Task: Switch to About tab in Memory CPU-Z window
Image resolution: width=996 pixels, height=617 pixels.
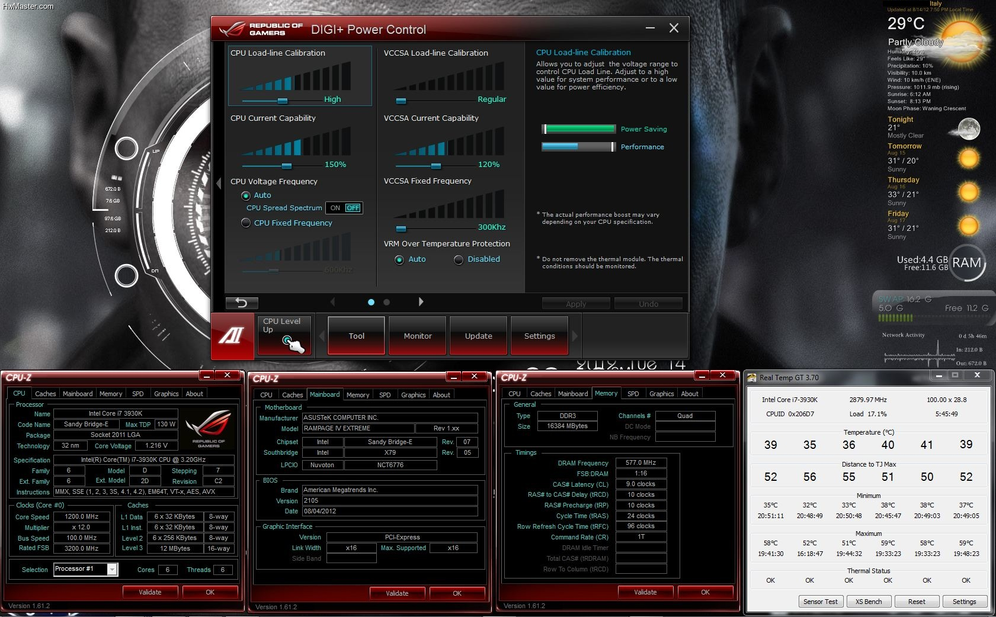Action: 689,394
